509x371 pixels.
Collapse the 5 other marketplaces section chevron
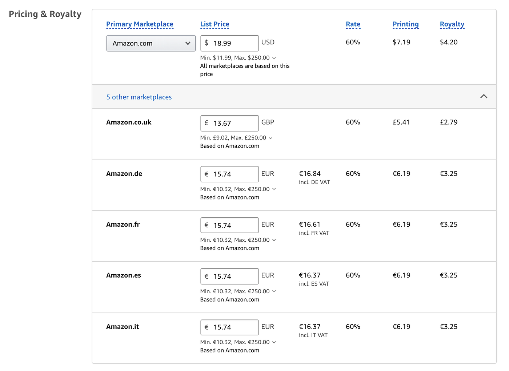(x=484, y=96)
